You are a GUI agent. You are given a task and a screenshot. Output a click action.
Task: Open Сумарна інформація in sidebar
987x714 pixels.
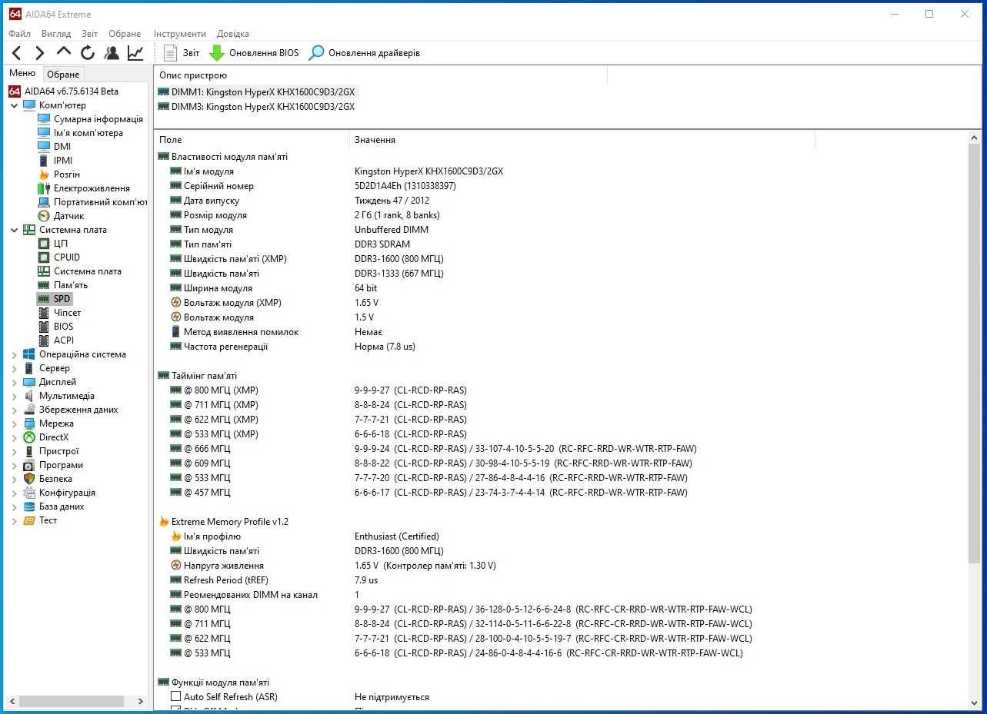[98, 119]
